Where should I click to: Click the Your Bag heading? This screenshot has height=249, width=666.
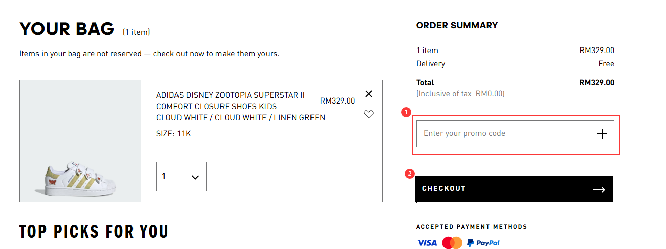[x=67, y=29]
